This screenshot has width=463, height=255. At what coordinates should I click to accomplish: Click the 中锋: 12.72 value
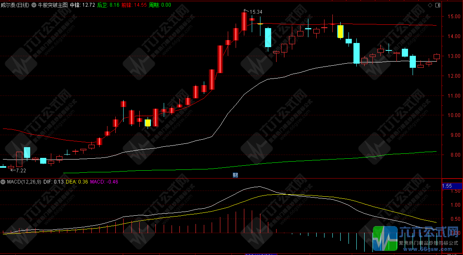click(83, 5)
